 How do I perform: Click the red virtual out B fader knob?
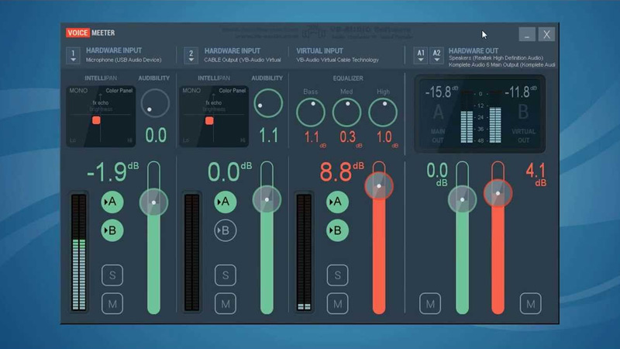(x=498, y=193)
